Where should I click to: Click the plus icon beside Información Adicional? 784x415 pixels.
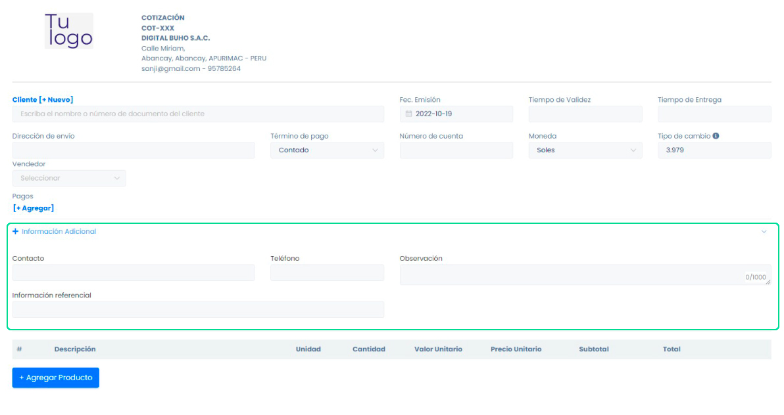coord(16,231)
